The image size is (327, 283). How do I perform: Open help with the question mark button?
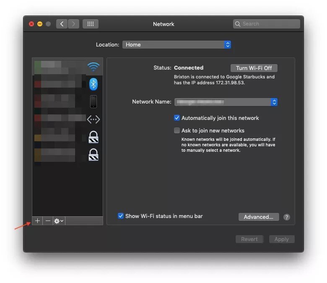tap(286, 217)
